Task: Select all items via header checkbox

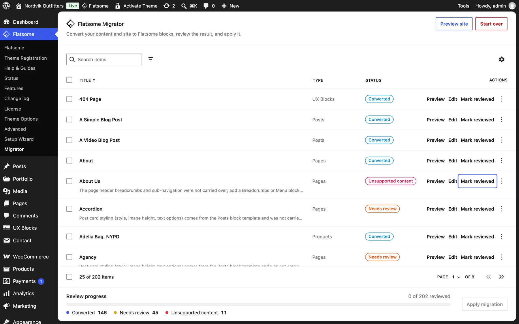Action: [69, 80]
